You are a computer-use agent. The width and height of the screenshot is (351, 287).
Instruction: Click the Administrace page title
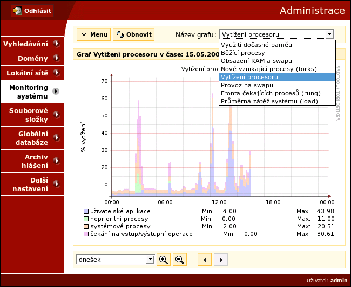[312, 10]
